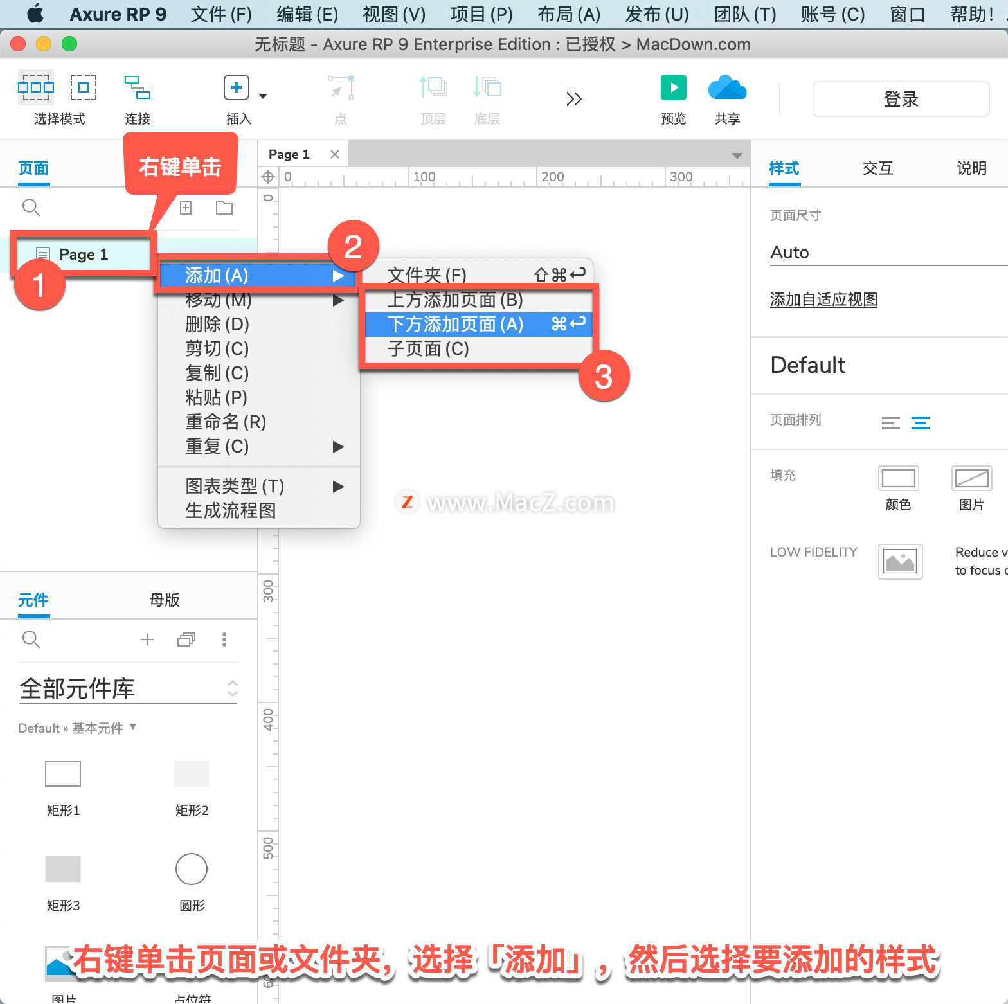Bring to front with top layer icon
Screen dimensions: 1008x1004
[x=433, y=87]
